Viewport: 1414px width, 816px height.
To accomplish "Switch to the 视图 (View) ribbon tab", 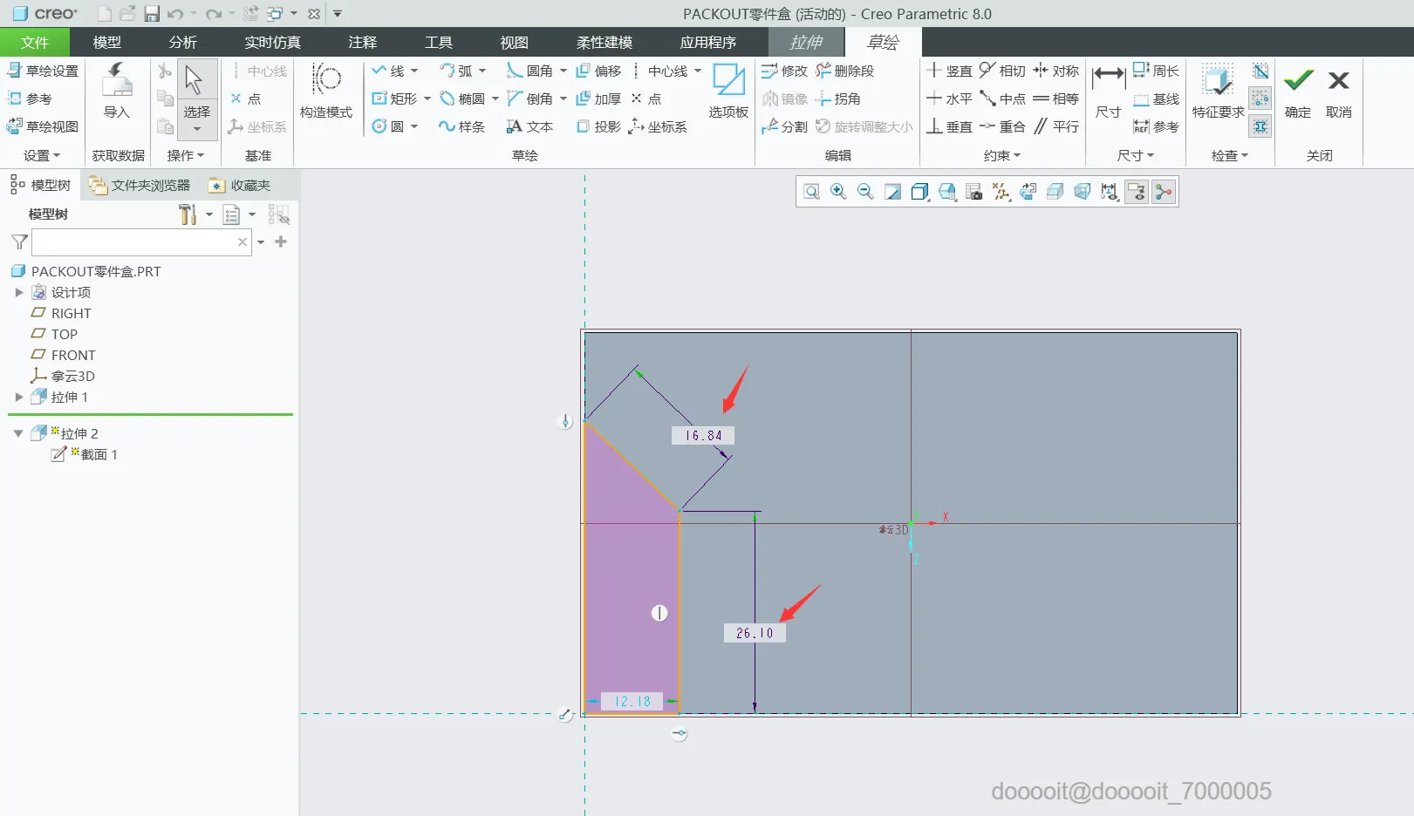I will click(515, 42).
